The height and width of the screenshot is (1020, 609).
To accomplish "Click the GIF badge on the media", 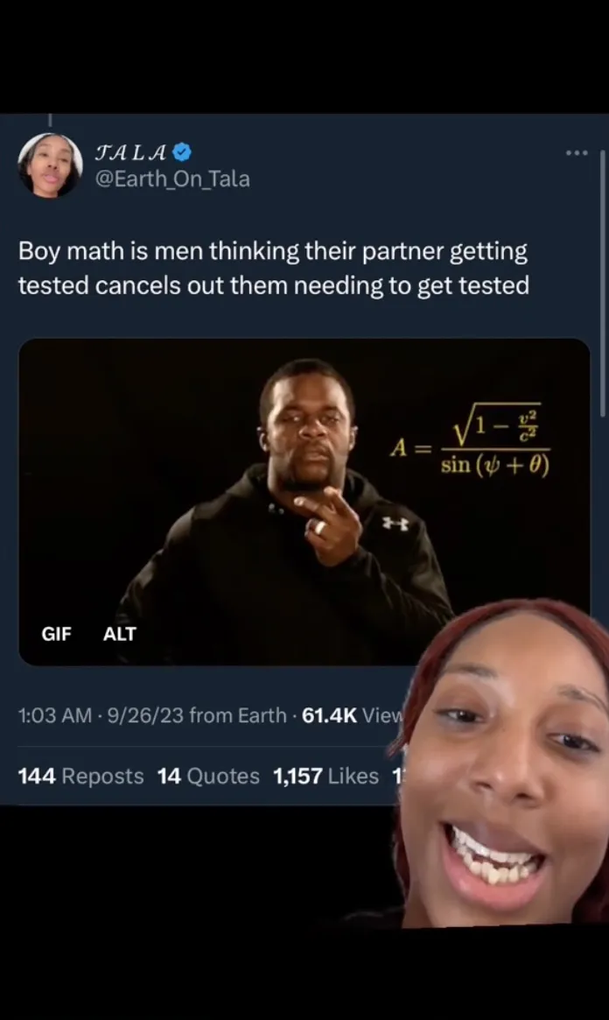I will tap(57, 634).
